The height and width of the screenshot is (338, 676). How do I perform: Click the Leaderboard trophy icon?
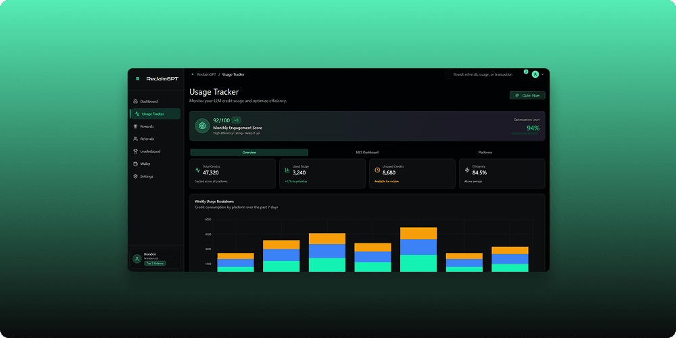click(x=136, y=151)
